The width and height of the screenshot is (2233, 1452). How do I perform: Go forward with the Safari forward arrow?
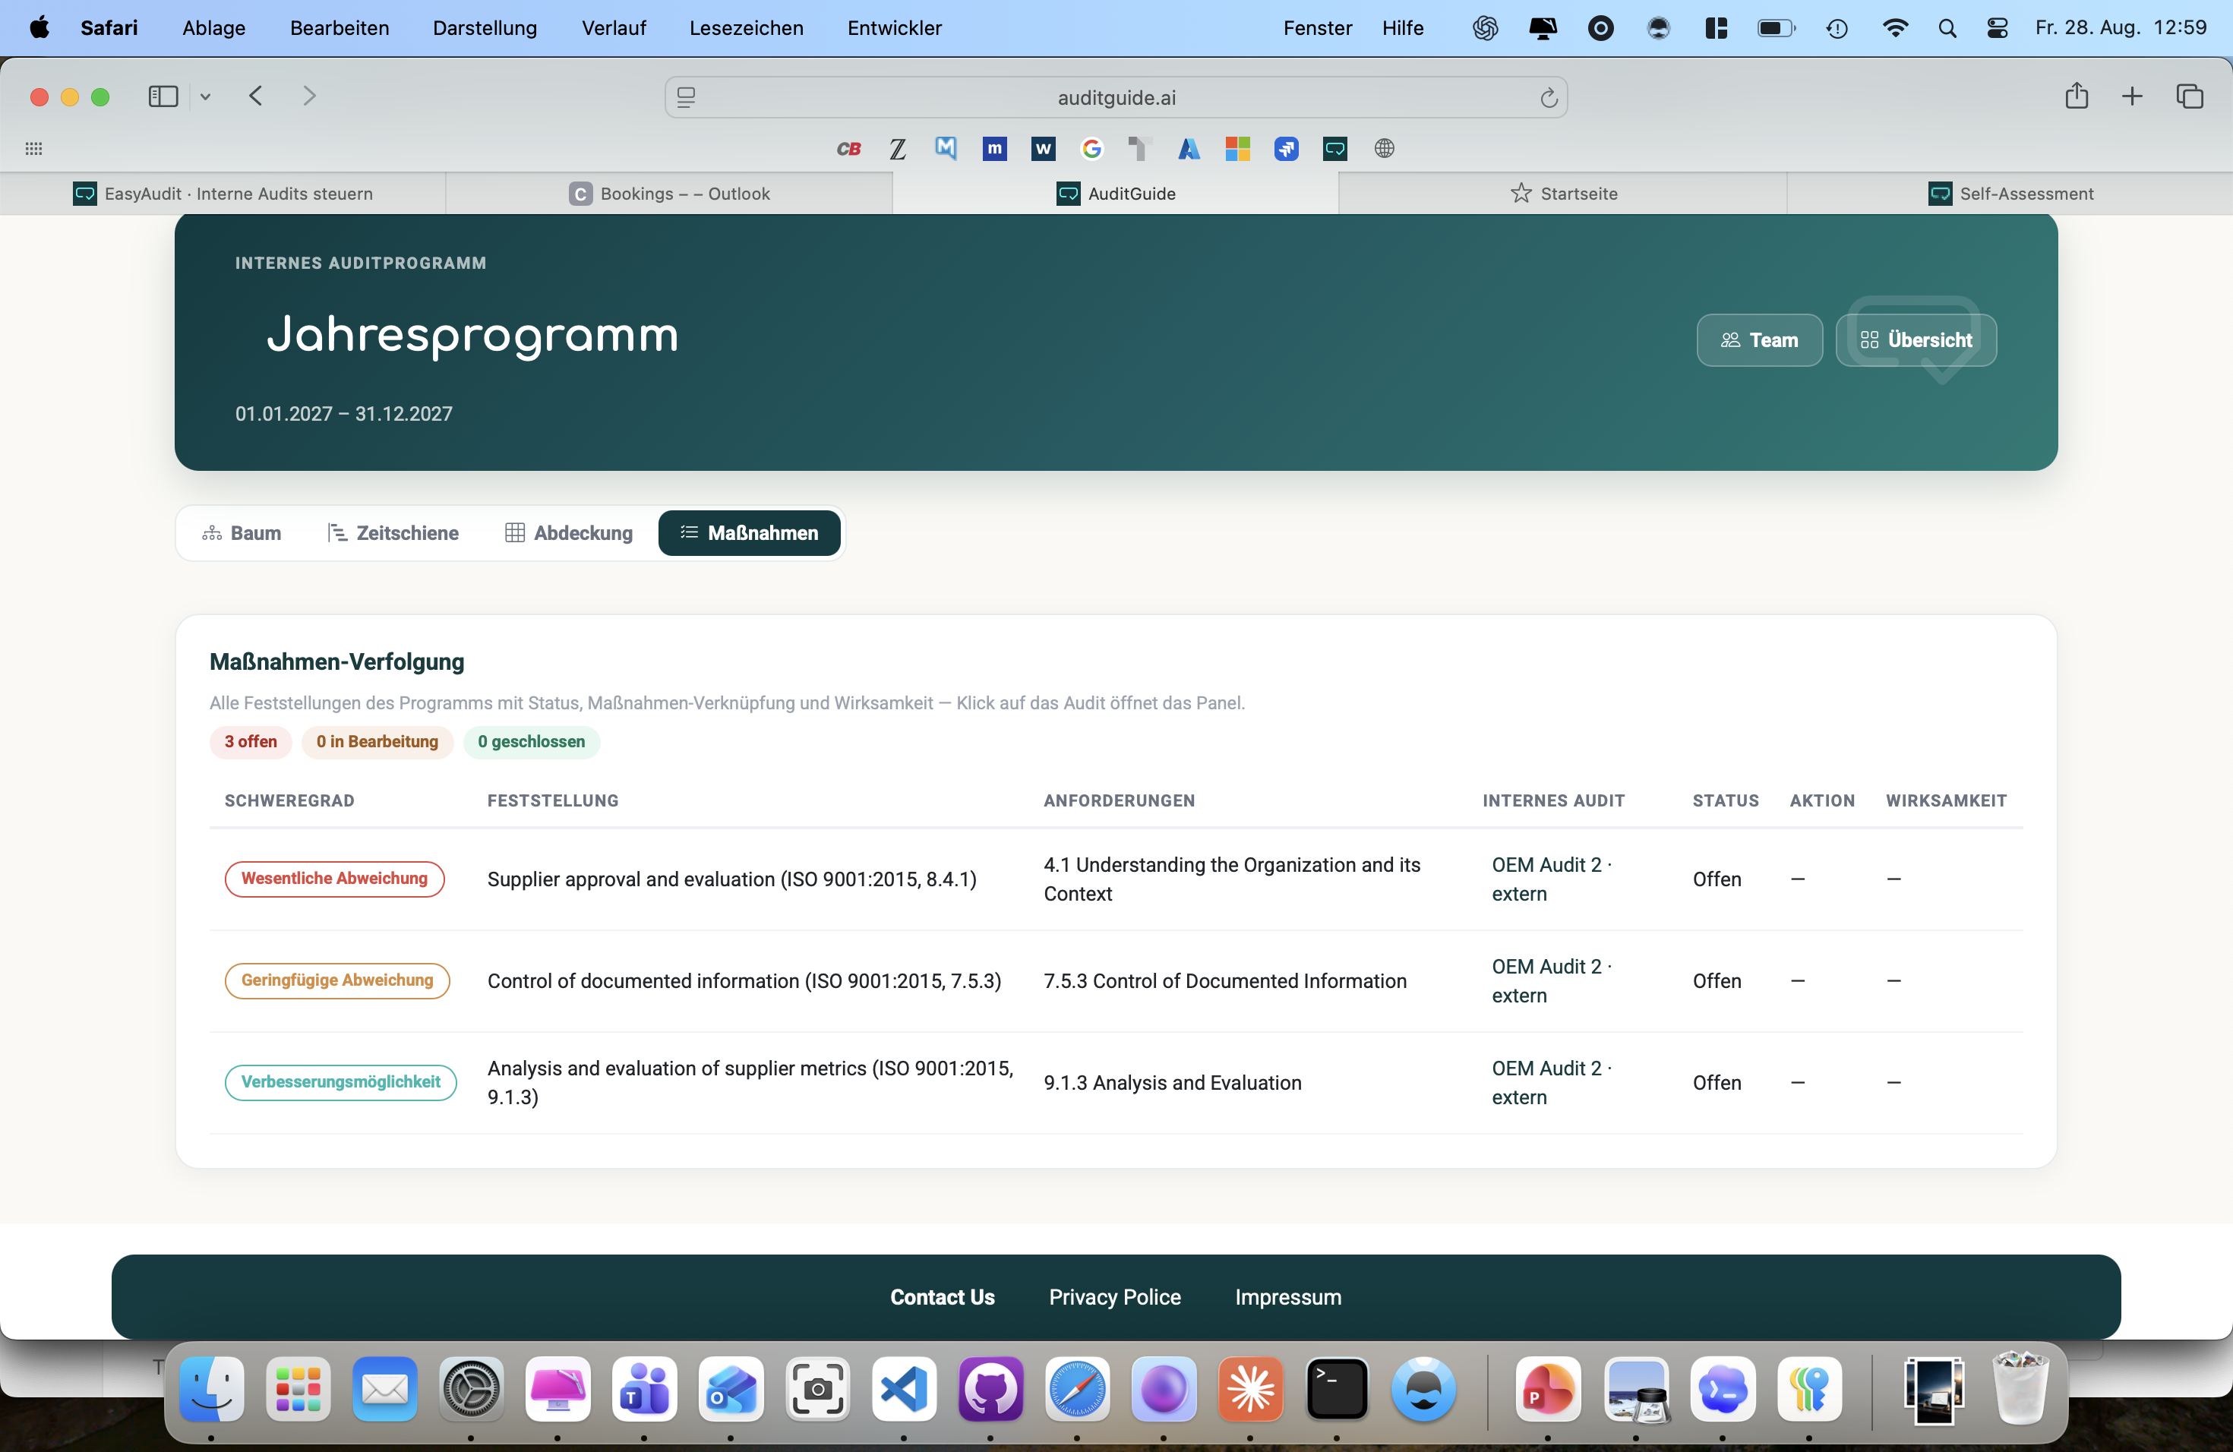pos(310,96)
